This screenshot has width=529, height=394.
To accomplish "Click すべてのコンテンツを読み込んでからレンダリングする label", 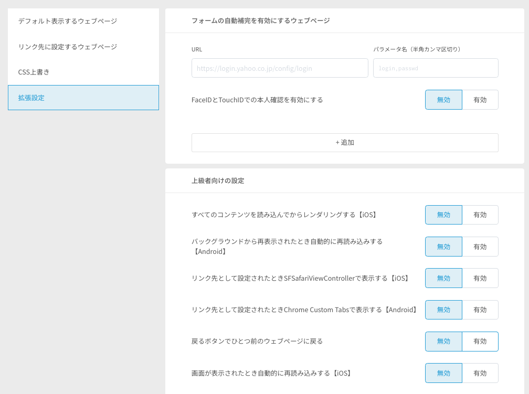I will click(285, 215).
